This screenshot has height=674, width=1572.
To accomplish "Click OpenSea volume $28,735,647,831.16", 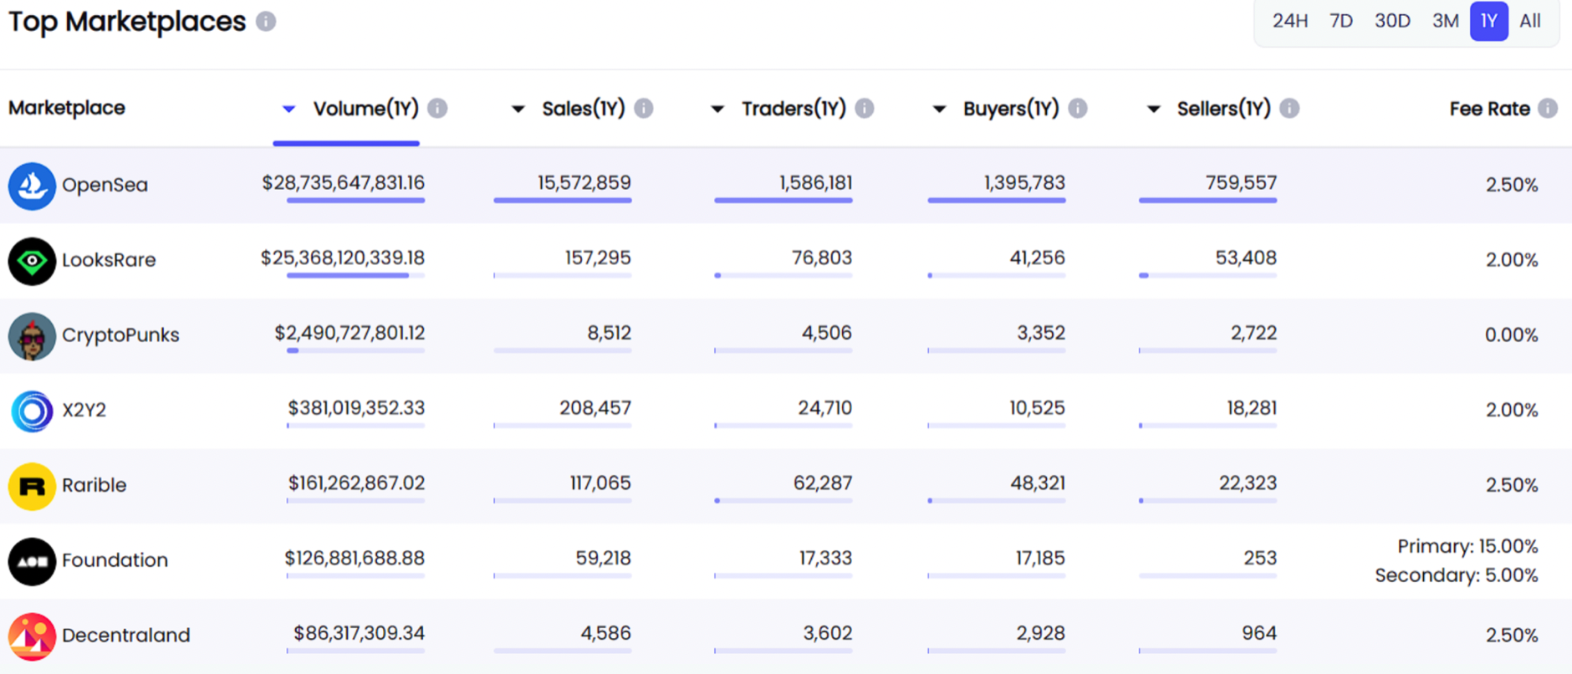I will tap(343, 183).
